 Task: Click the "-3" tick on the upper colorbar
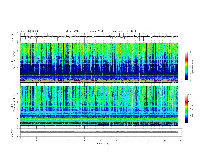(190, 52)
